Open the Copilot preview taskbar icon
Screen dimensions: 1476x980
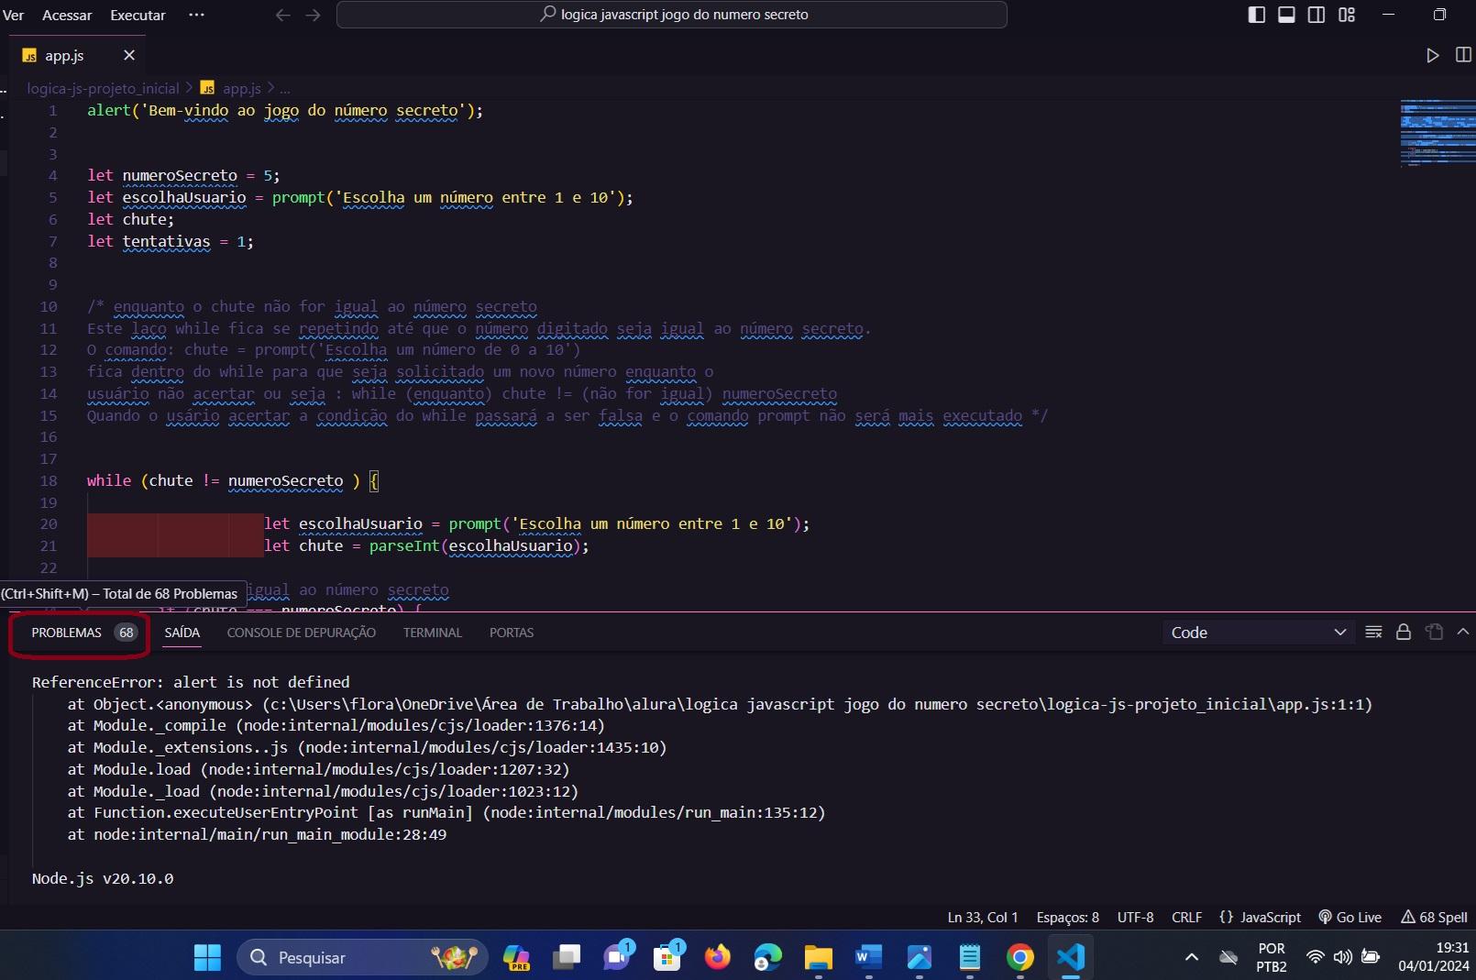click(x=517, y=958)
